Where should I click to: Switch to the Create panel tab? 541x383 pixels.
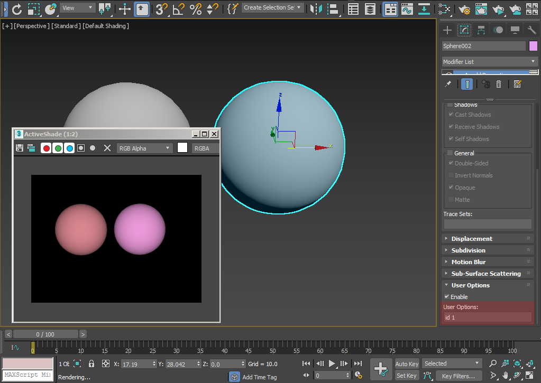[447, 30]
